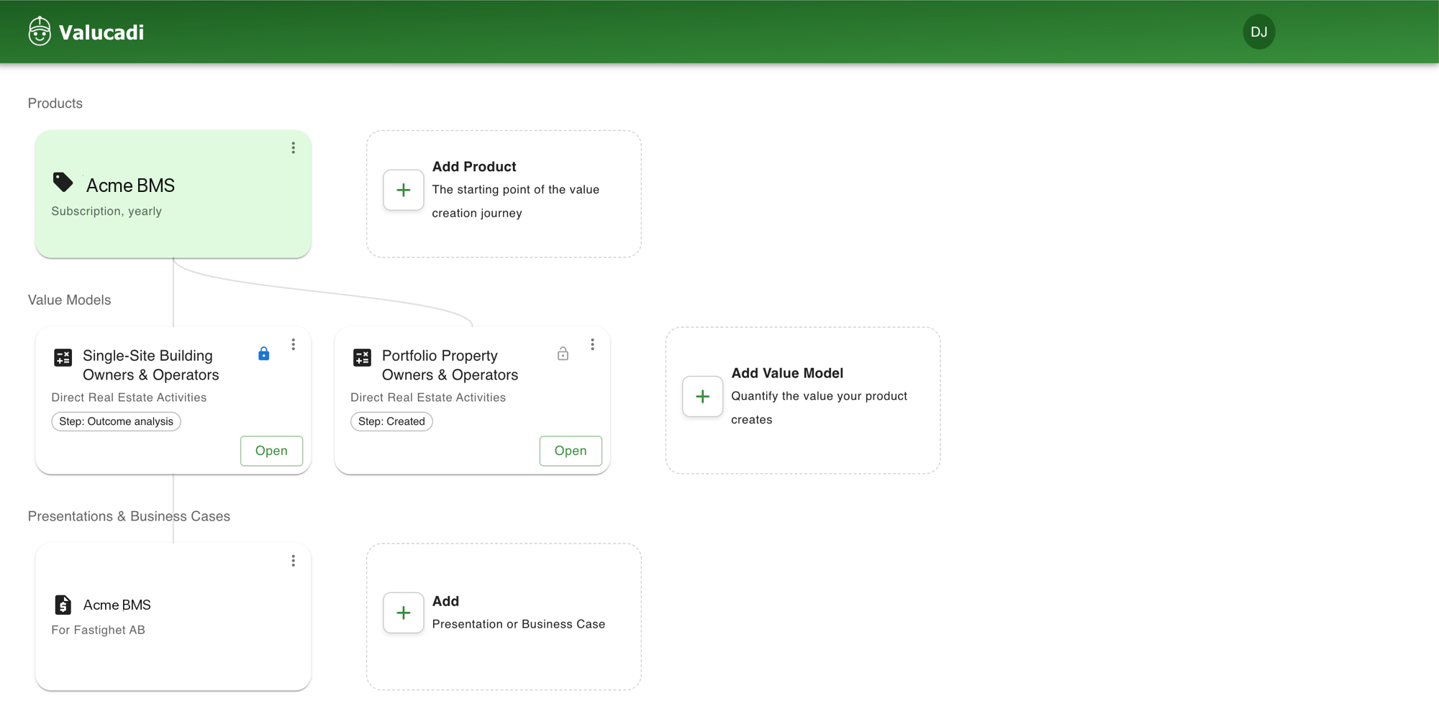Image resolution: width=1439 pixels, height=701 pixels.
Task: Click Presentation or Business Case label
Action: pyautogui.click(x=518, y=624)
